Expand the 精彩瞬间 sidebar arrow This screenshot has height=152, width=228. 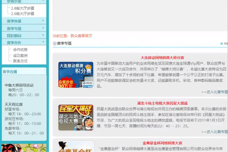tap(43, 35)
